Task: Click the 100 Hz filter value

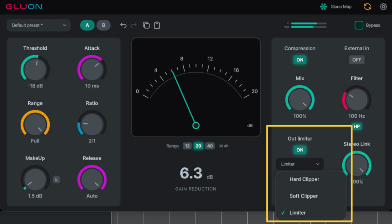Action: tap(357, 116)
